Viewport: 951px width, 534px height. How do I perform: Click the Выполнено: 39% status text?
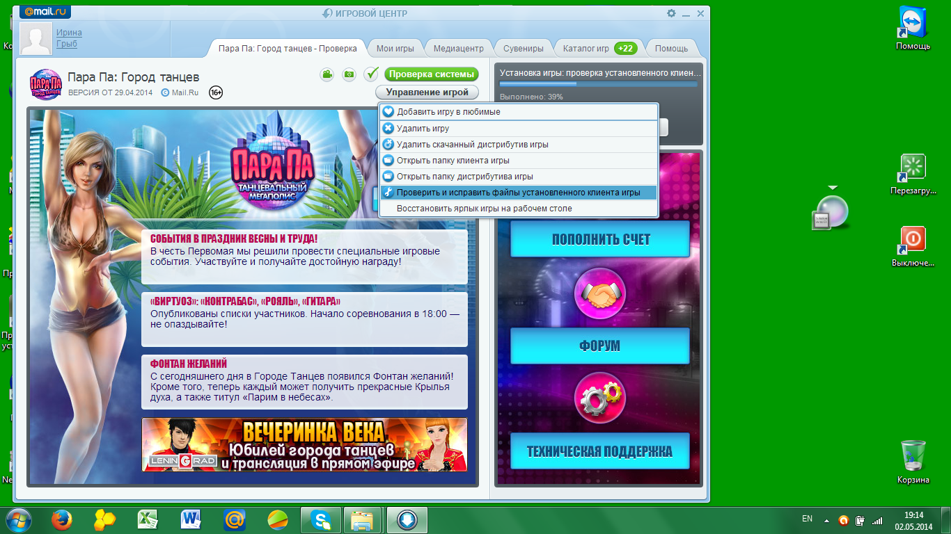(531, 97)
